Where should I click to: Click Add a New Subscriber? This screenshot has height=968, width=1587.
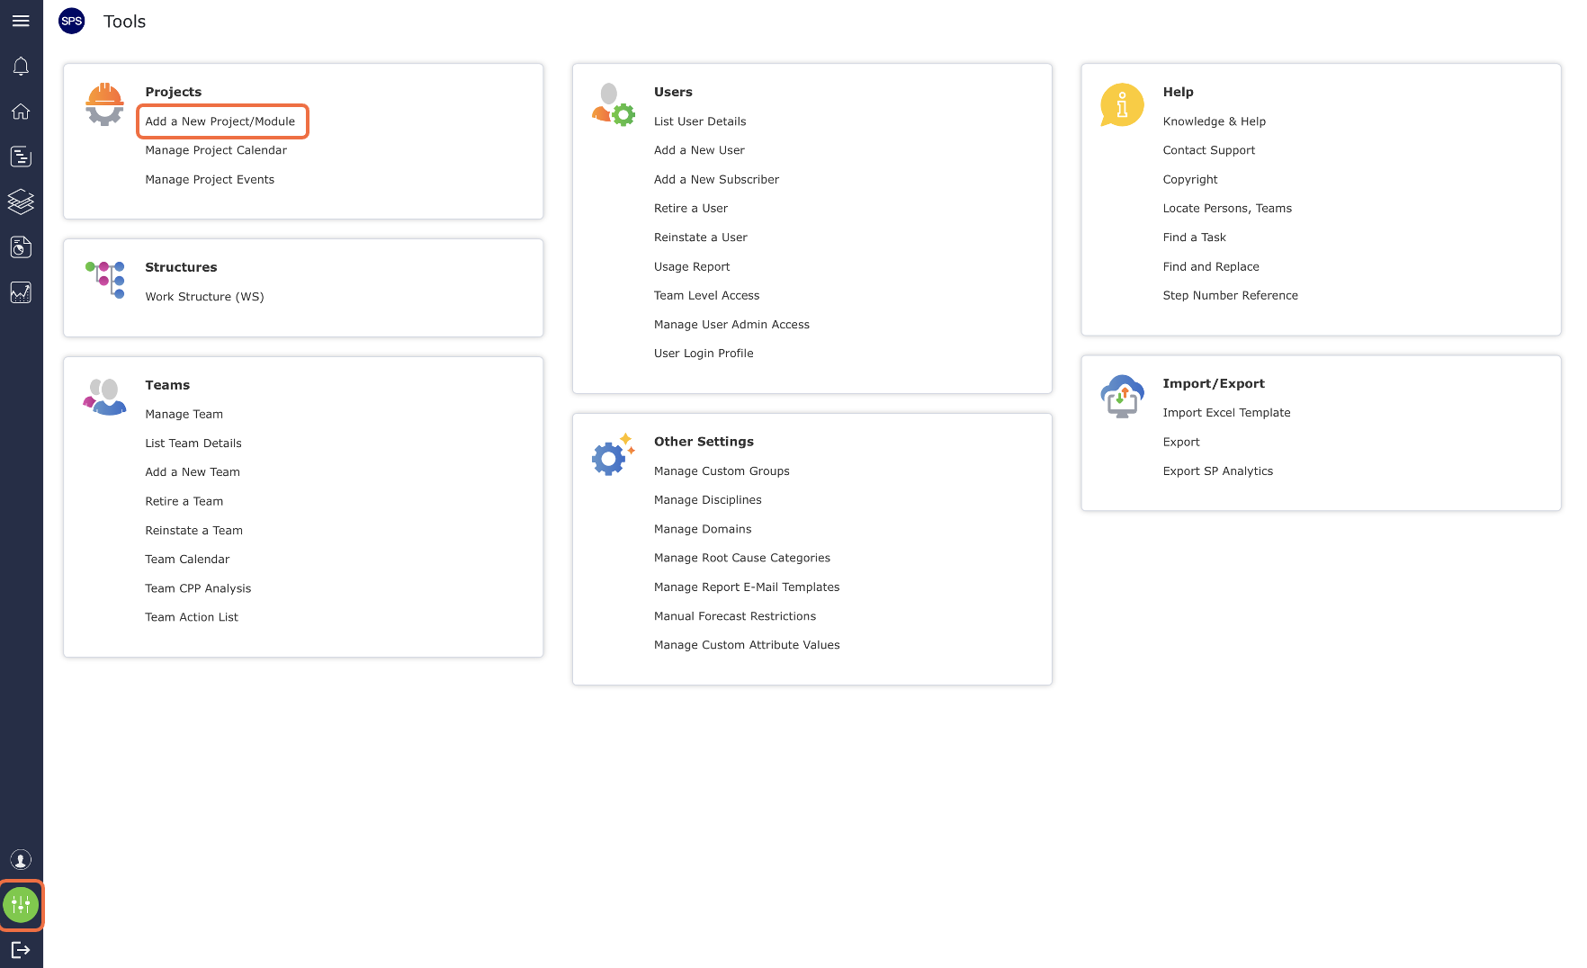716,180
